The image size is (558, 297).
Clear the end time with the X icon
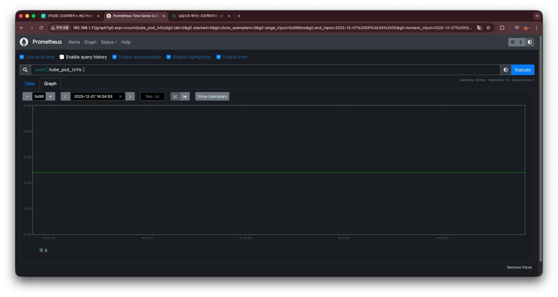click(120, 96)
